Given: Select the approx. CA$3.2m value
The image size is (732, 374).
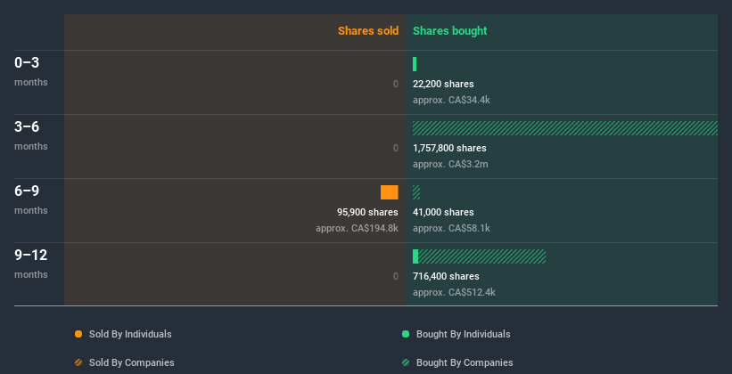Looking at the screenshot, I should [450, 164].
